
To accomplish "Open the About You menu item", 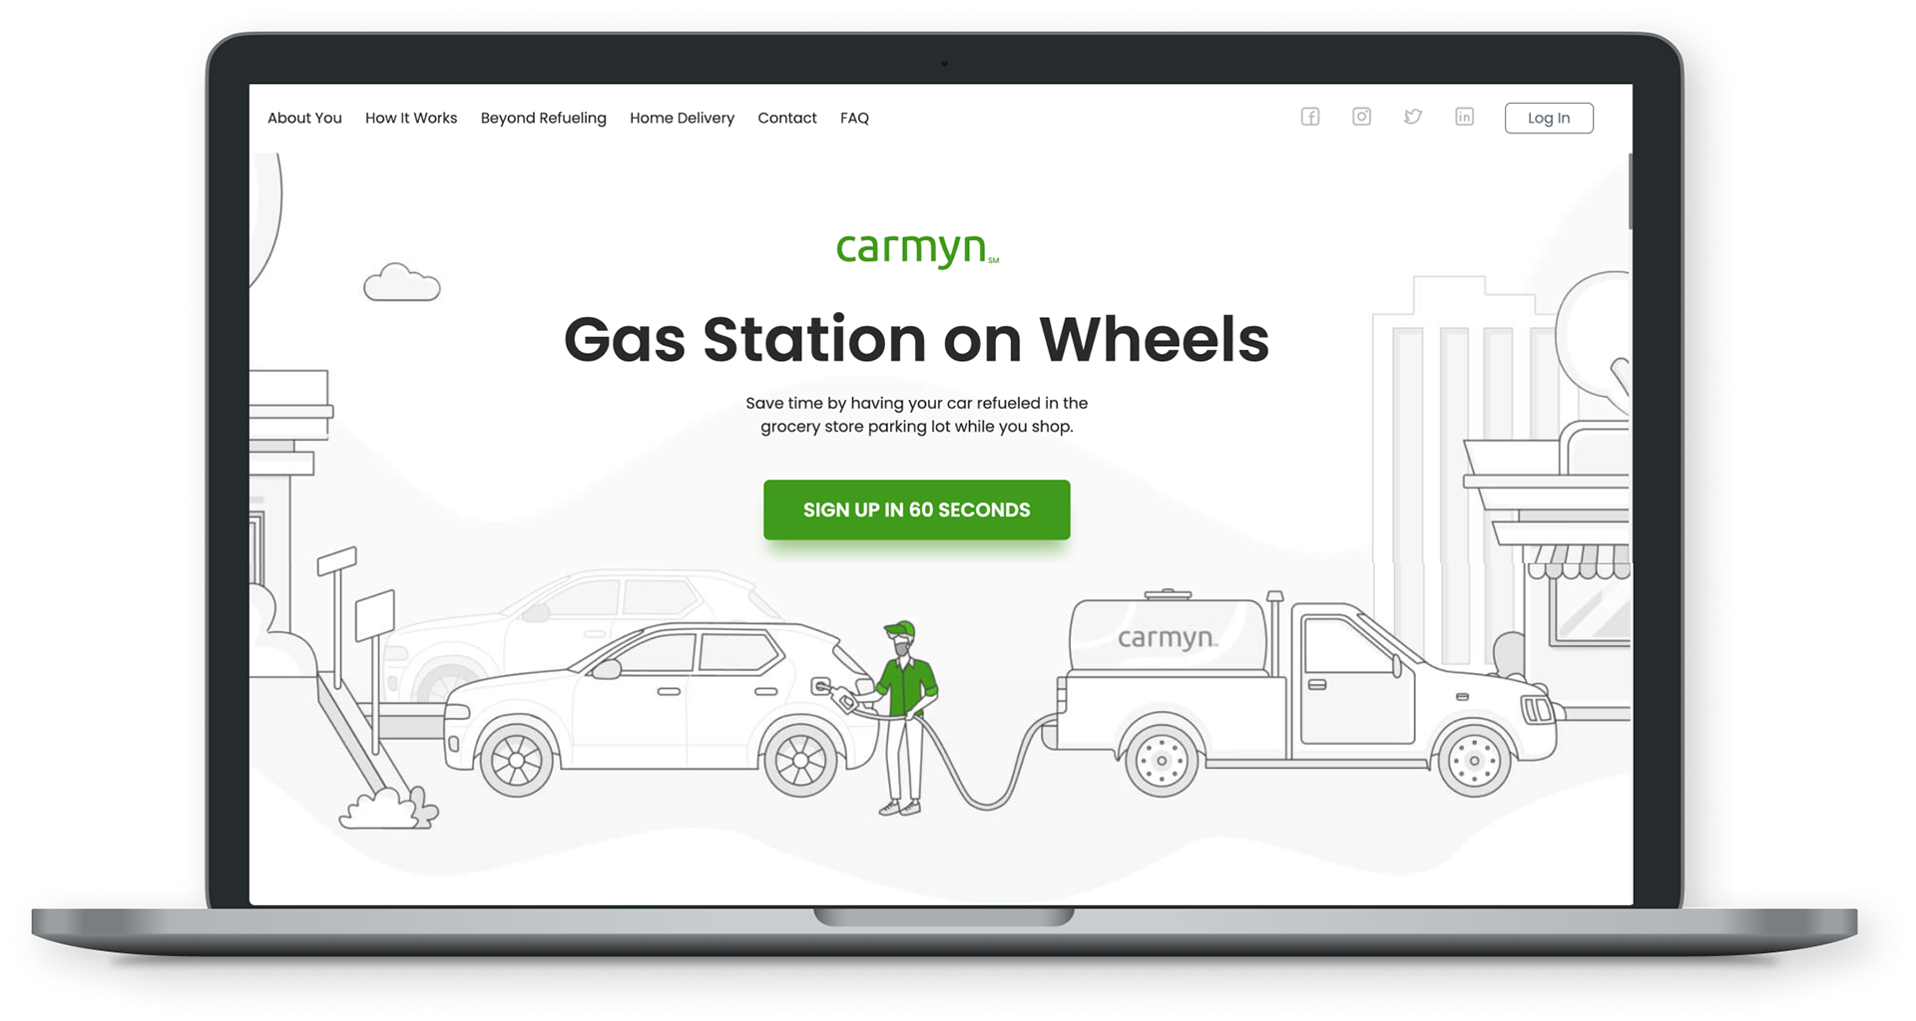I will [x=304, y=118].
